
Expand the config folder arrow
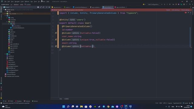pyautogui.click(x=7, y=18)
